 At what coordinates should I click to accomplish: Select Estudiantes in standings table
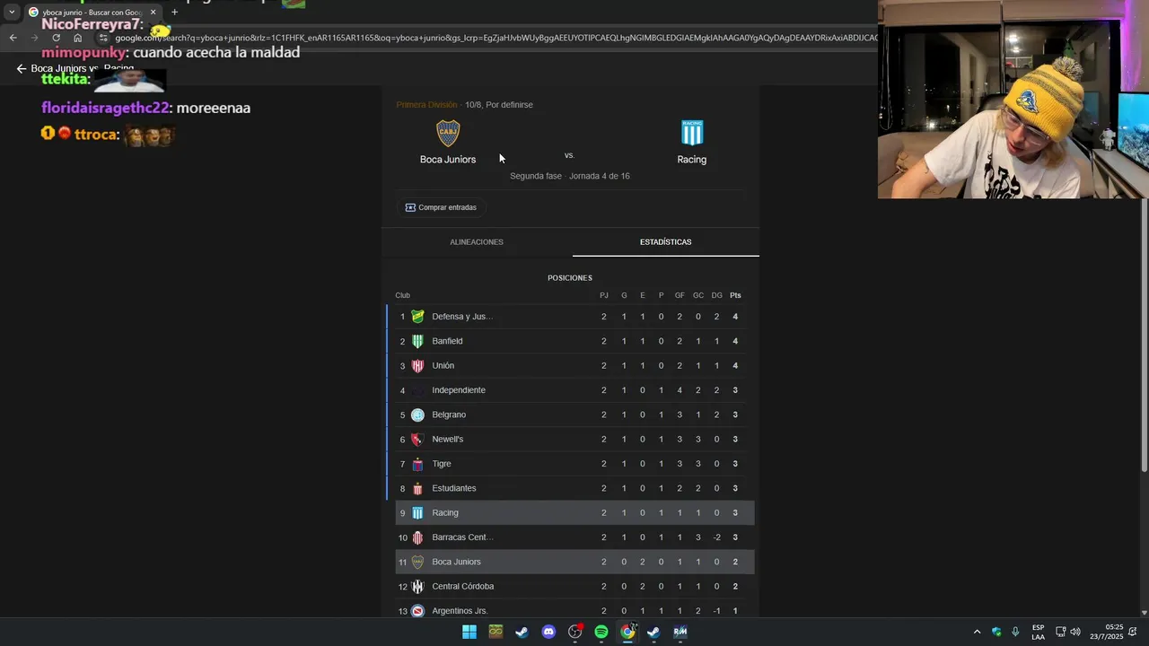pyautogui.click(x=571, y=488)
